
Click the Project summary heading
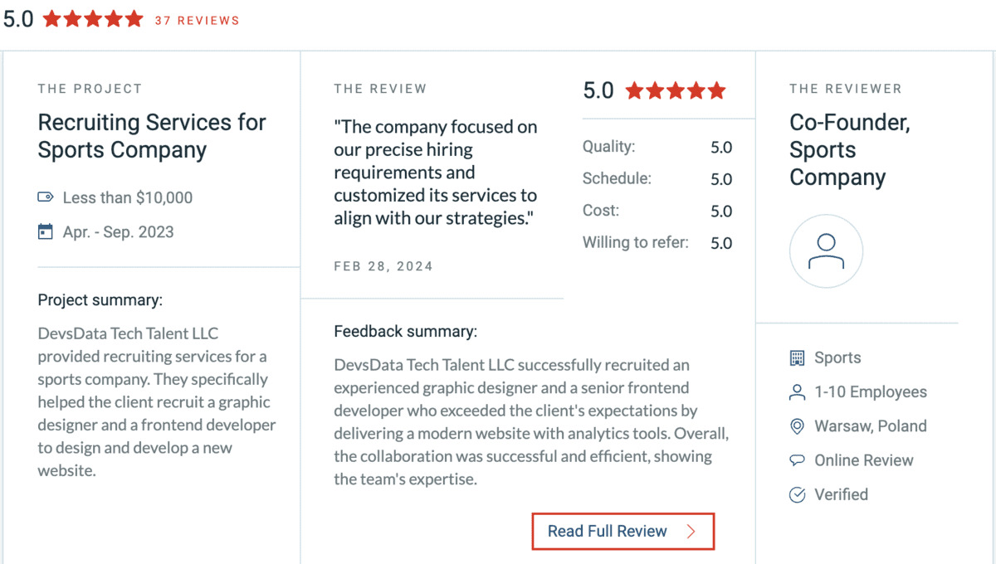[x=100, y=299]
